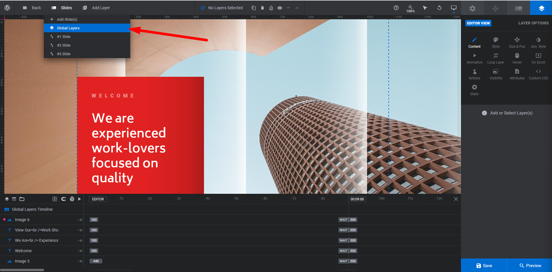Open the Style layer option

point(496,43)
